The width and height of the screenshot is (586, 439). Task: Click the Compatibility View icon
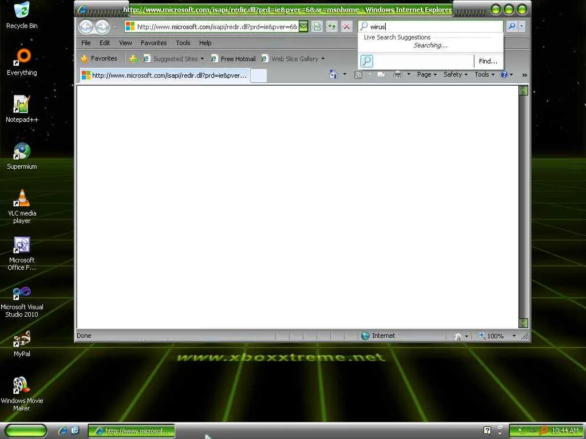click(x=316, y=26)
